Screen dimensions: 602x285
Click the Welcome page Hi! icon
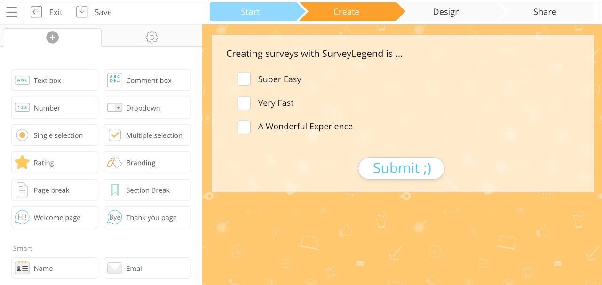(x=22, y=217)
